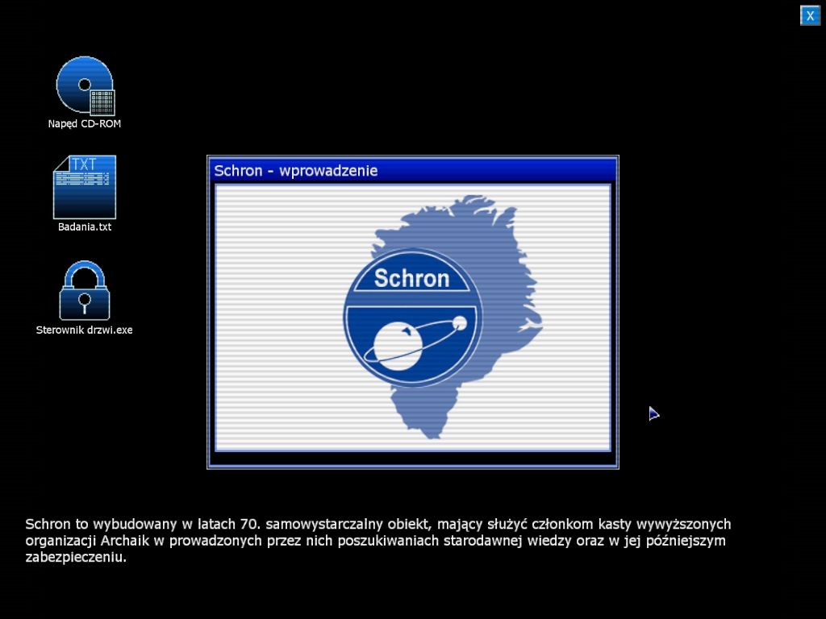Open the Badania.txt document icon
The height and width of the screenshot is (619, 826).
pyautogui.click(x=84, y=188)
